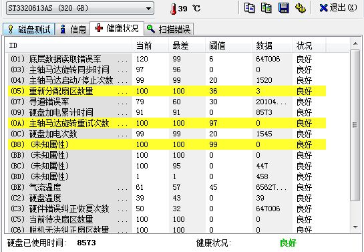The width and height of the screenshot is (364, 252).
Task: Click the 数据 column header
Action: 272,45
